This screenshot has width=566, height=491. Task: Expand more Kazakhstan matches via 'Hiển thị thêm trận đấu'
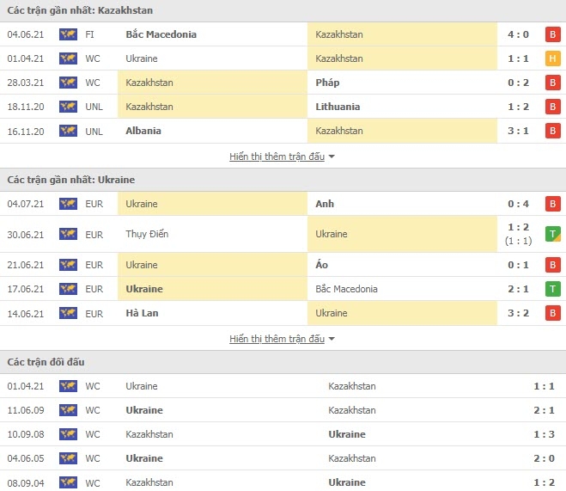click(282, 157)
